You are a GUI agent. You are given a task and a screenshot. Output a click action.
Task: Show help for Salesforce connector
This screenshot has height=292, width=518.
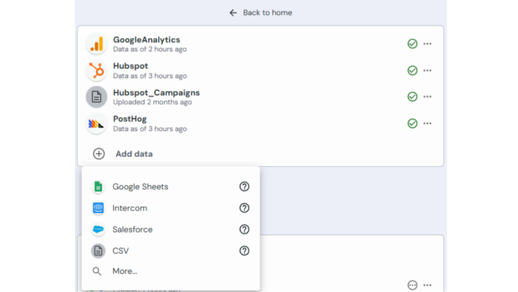pyautogui.click(x=244, y=230)
